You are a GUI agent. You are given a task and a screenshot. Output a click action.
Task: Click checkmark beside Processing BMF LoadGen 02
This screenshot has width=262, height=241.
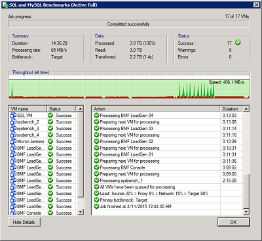(x=96, y=141)
